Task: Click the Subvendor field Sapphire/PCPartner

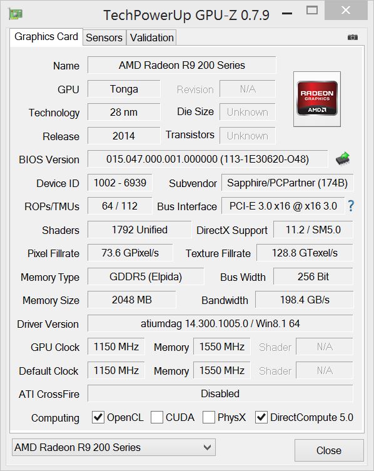Action: 287,183
